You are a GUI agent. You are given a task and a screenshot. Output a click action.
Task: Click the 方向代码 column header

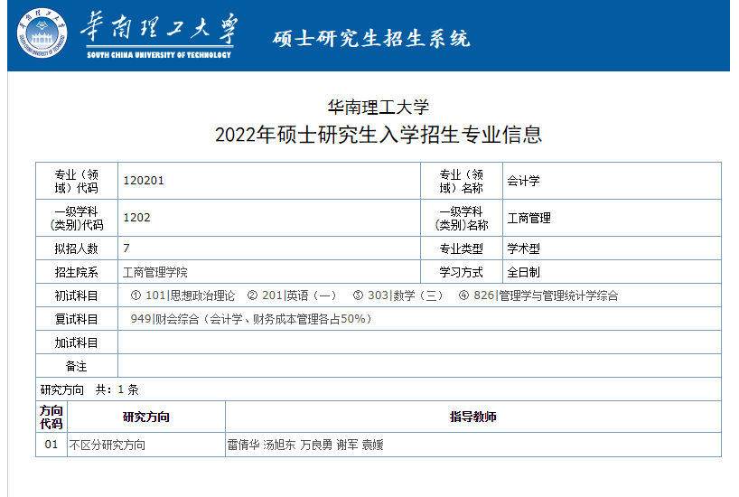point(51,417)
